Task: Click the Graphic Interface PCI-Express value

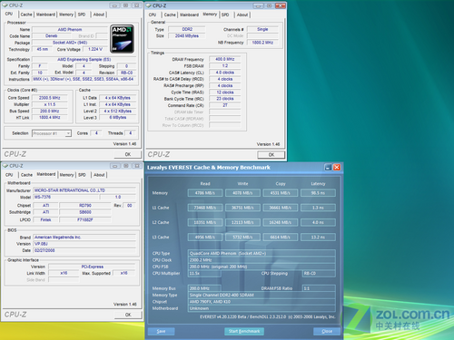Action: [93, 267]
